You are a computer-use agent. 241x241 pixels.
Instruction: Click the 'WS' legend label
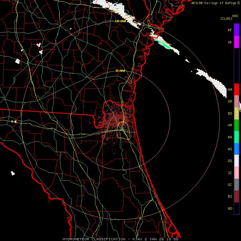(x=230, y=149)
